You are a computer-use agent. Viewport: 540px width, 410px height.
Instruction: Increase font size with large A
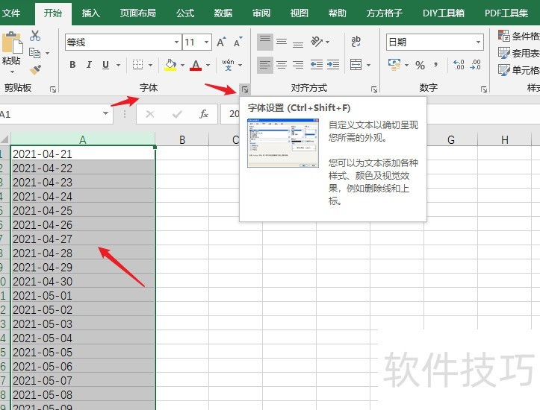tap(221, 42)
